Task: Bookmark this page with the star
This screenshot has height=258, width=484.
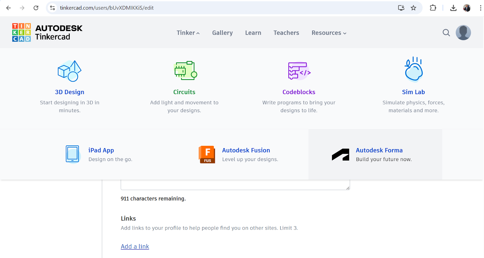Action: pos(414,8)
